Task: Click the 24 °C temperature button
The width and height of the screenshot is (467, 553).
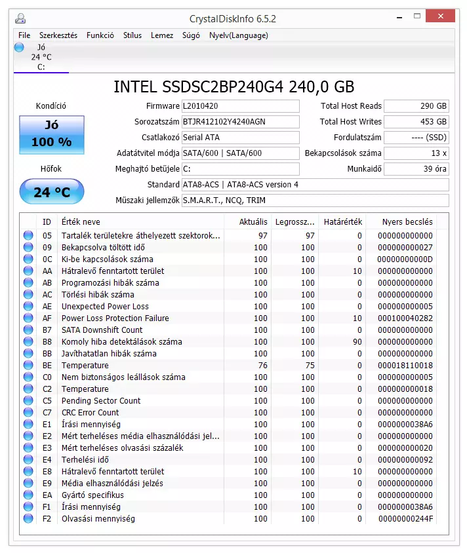Action: (x=52, y=191)
